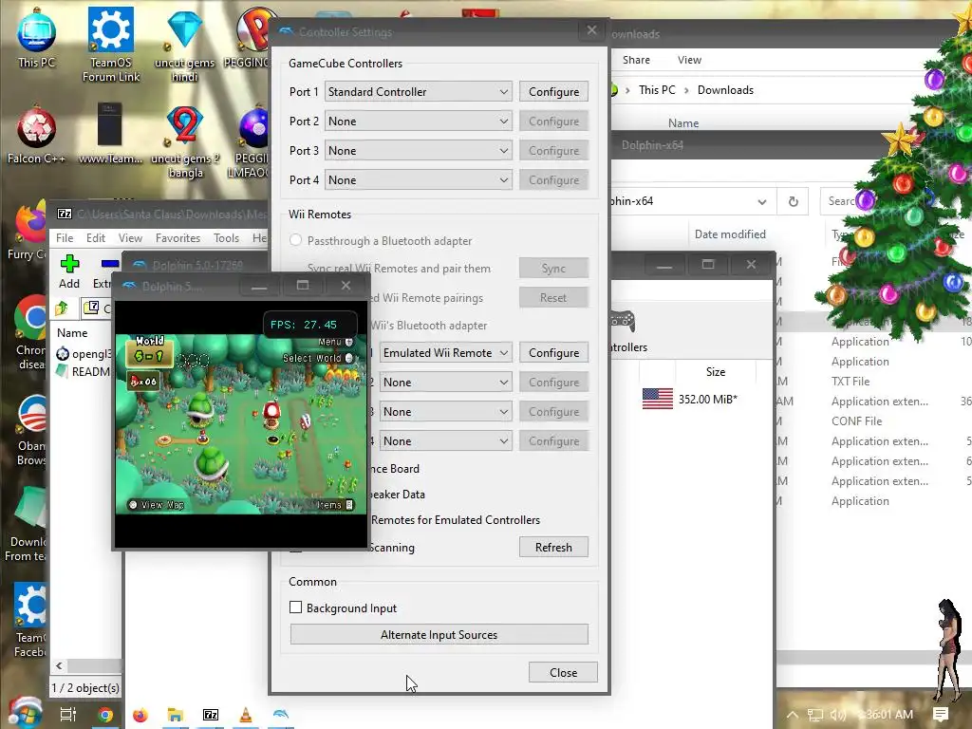Sort by Date modified column in Explorer

[730, 234]
